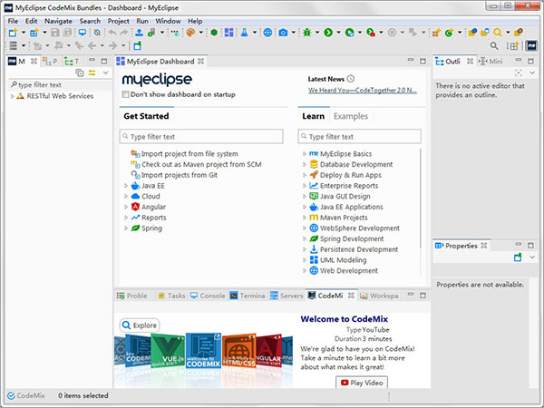Click the Link with Editor arrows icon

92,73
